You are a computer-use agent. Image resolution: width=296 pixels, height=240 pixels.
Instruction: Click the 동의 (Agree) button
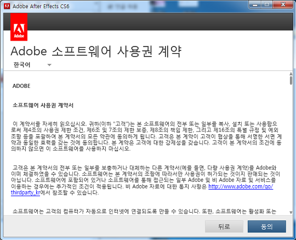267,226
